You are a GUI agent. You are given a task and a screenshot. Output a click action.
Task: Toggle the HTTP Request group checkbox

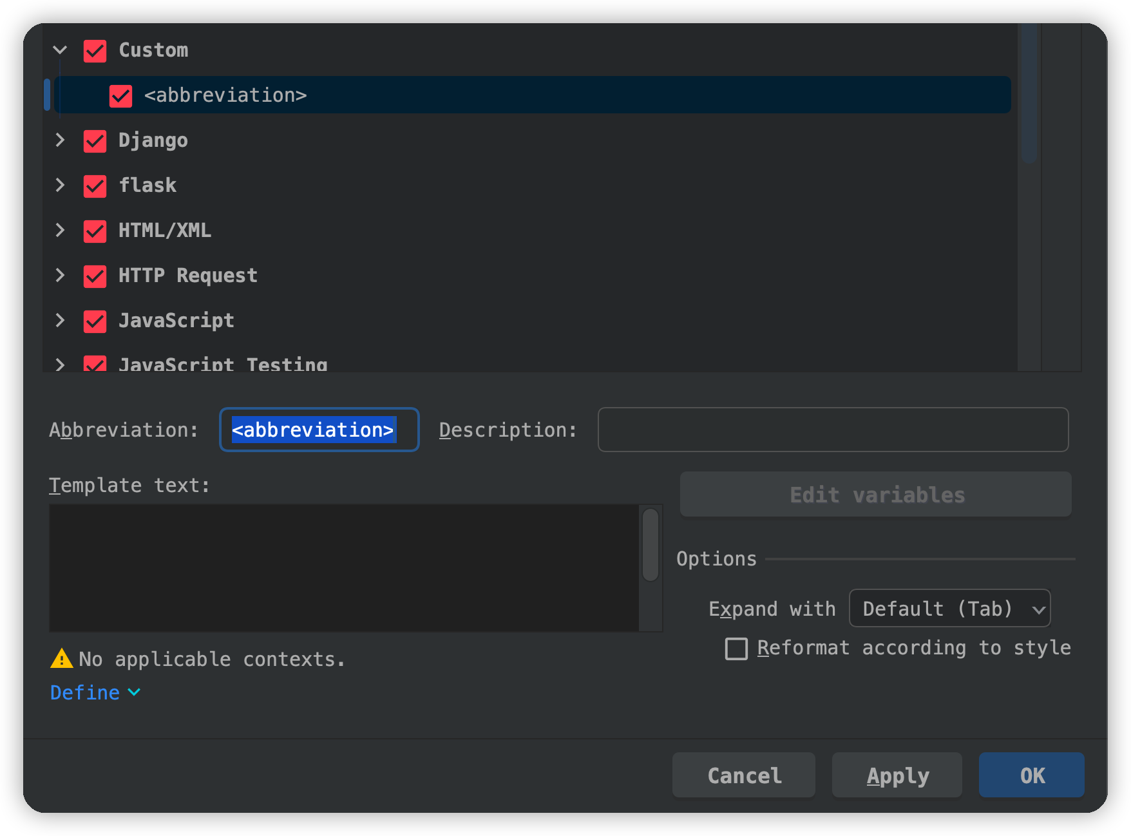coord(95,276)
